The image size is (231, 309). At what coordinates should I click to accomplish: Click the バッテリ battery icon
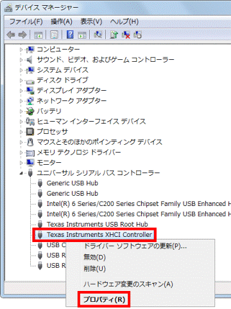click(x=30, y=111)
